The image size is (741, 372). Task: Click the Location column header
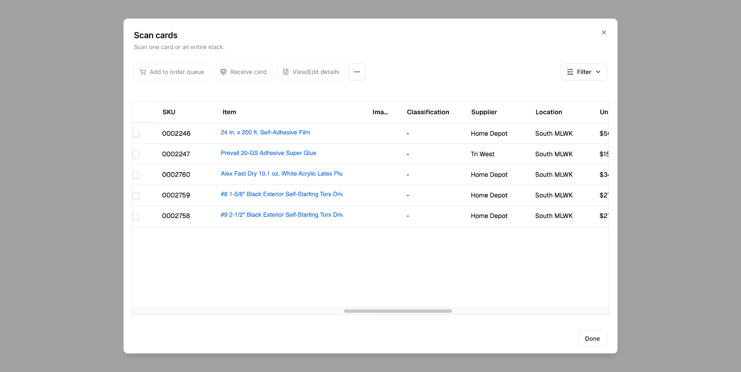(x=549, y=112)
